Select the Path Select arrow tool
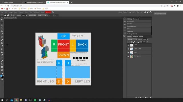183x102 pixels. [2, 64]
